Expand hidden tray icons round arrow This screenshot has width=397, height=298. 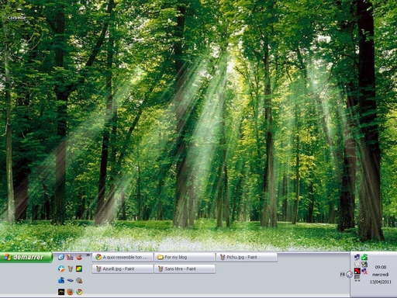pyautogui.click(x=350, y=275)
